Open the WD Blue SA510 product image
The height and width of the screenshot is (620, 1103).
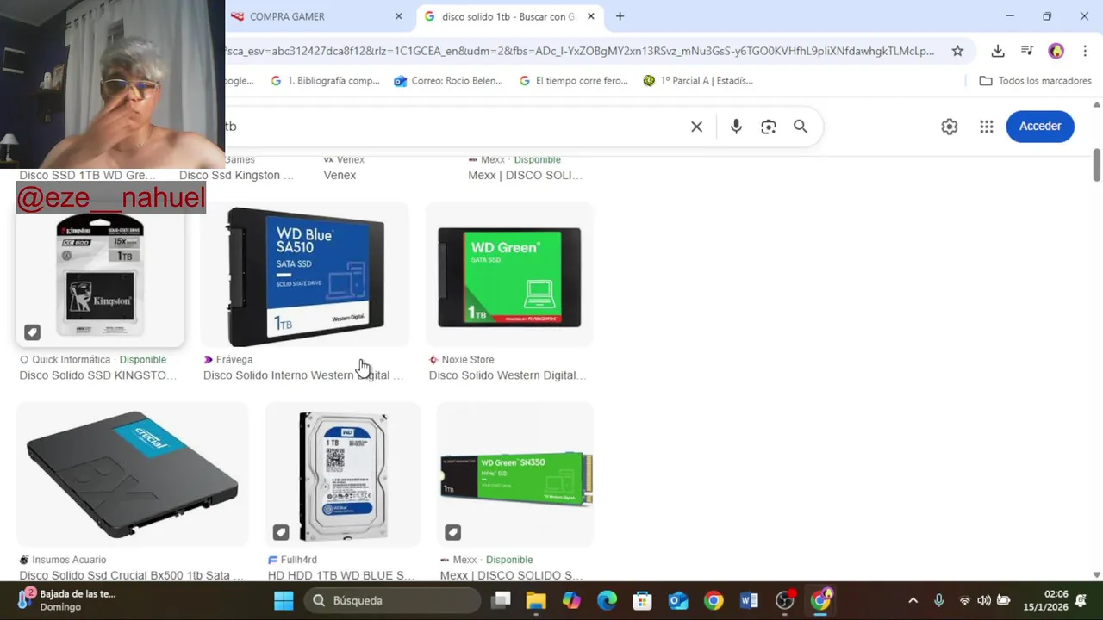pyautogui.click(x=305, y=276)
